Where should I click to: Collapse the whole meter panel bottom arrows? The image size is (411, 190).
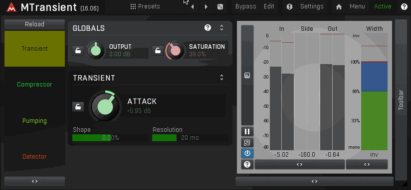[x=314, y=181]
